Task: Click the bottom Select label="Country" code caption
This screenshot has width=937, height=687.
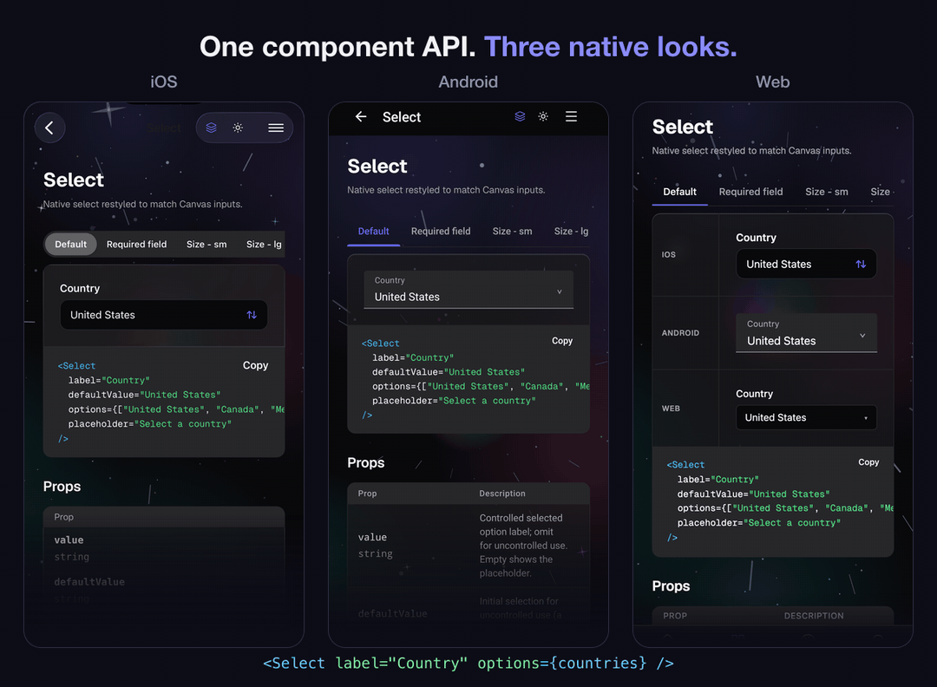Action: point(468,663)
